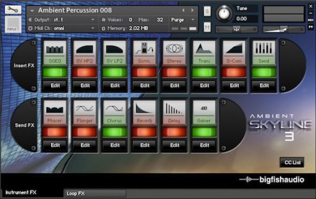Switch to the Loop FX tab
This screenshot has height=199, width=316.
coord(95,193)
